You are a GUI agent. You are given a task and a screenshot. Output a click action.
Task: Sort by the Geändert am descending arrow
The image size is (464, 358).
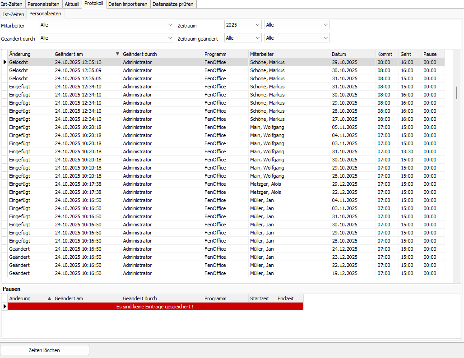click(x=117, y=54)
